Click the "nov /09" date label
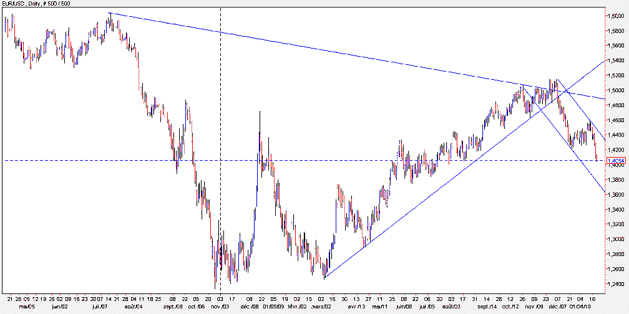 (x=534, y=307)
